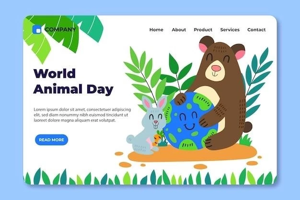Click the large tropical leaf above logo
The height and width of the screenshot is (200, 300).
tap(63, 35)
